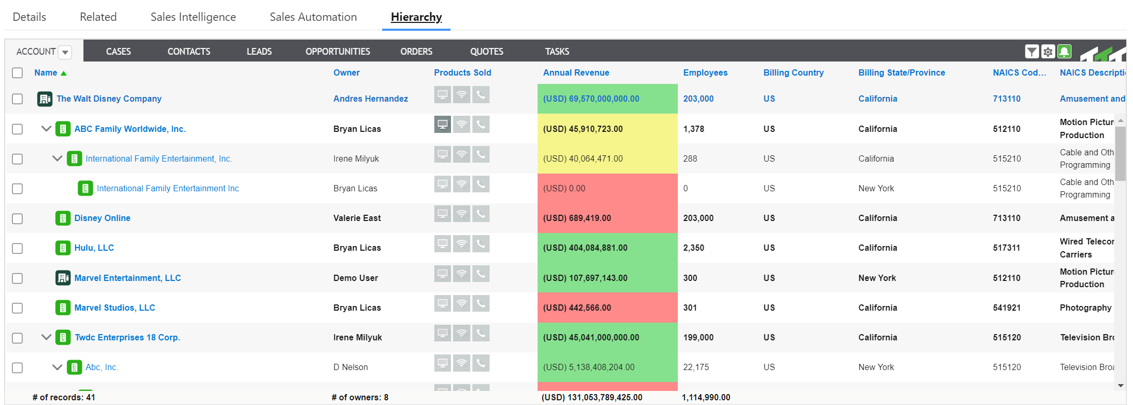Viewport: 1133px width, 405px height.
Task: Open the TASKS object tab
Action: [557, 52]
